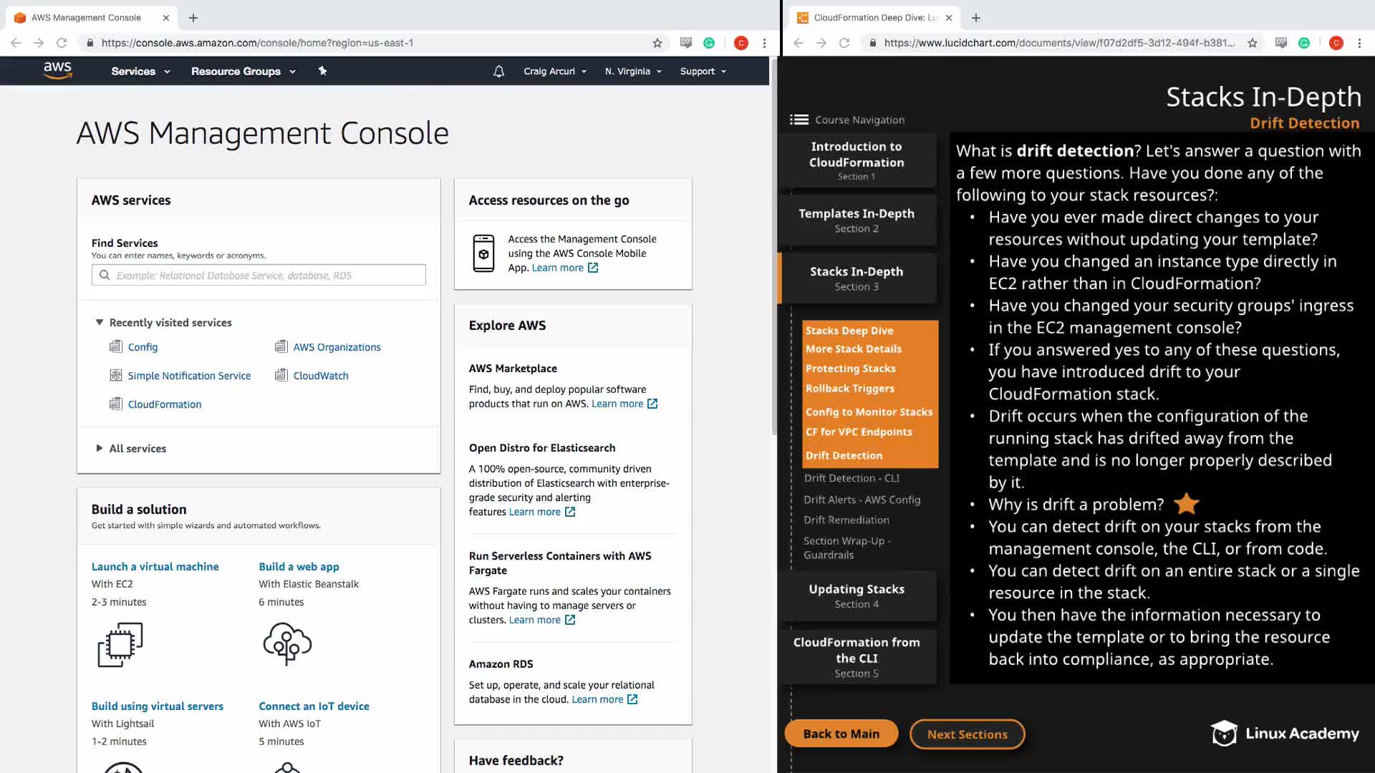Screen dimensions: 1375x773
Task: Click the Find Services search field
Action: (259, 275)
